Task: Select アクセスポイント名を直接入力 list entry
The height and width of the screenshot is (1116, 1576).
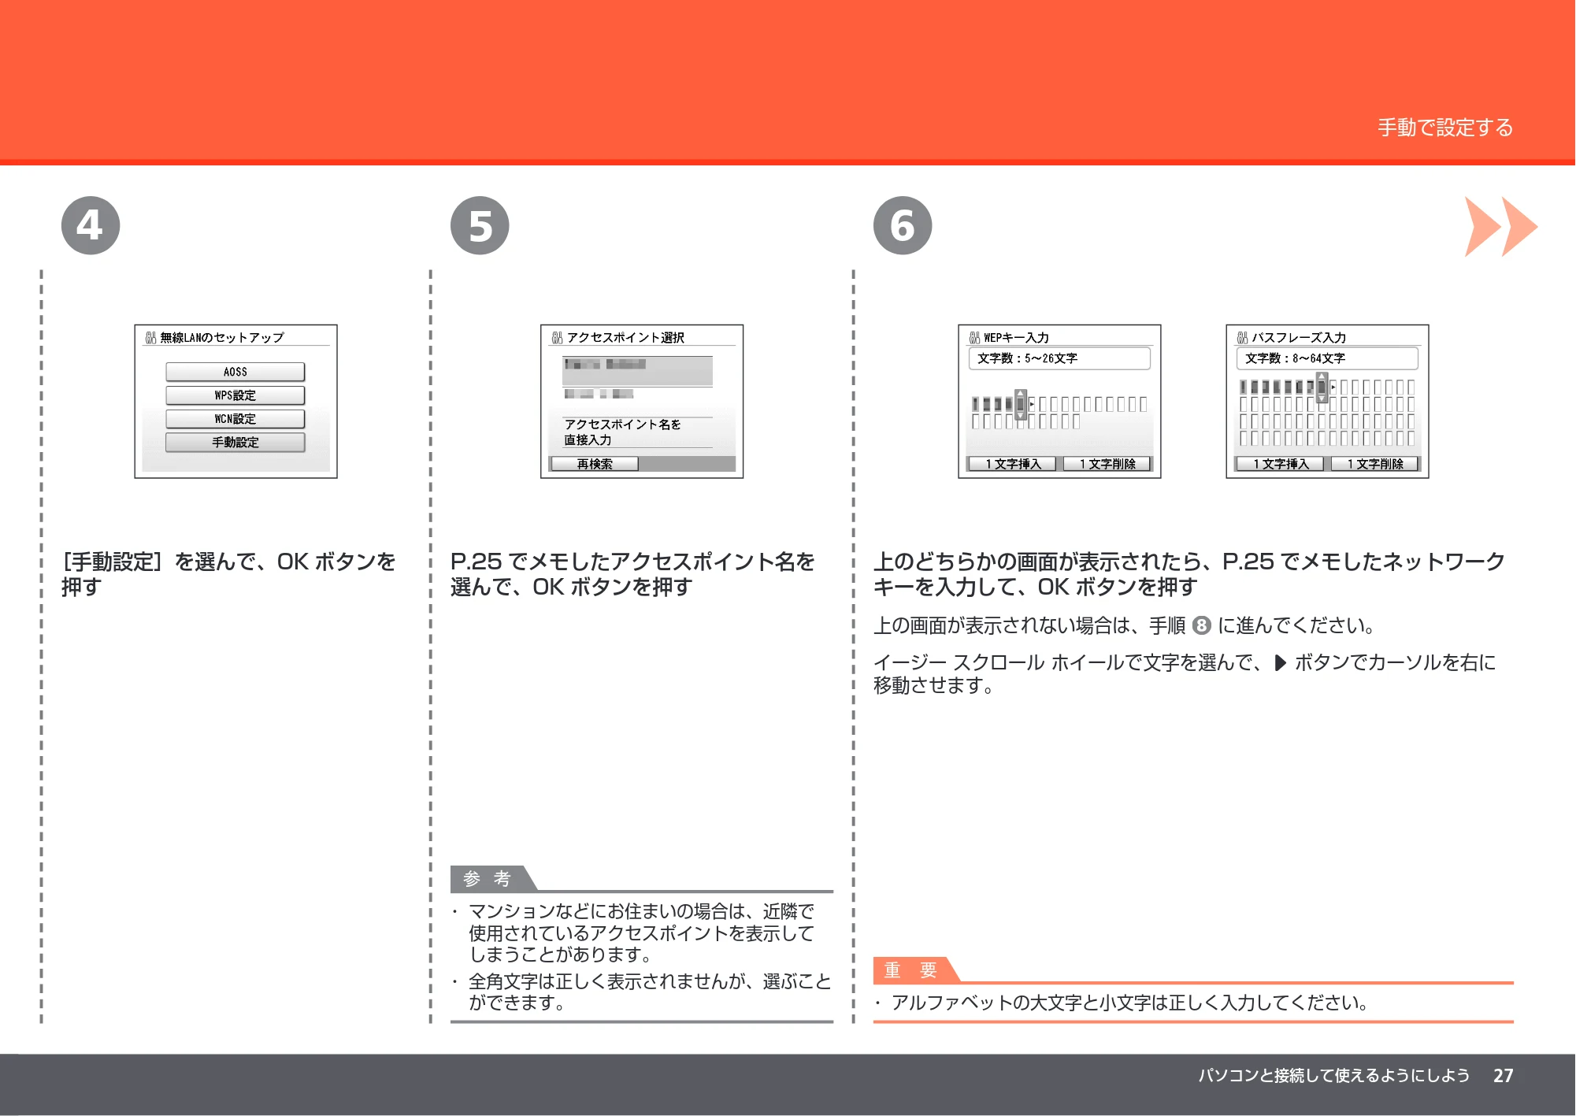Action: pos(637,432)
